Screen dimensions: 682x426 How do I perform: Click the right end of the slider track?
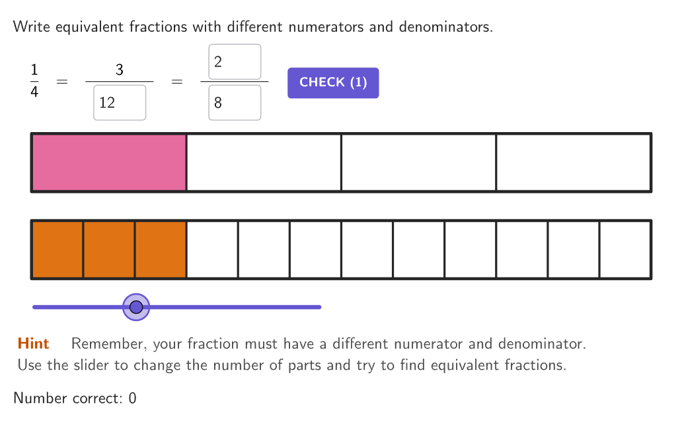coord(319,307)
